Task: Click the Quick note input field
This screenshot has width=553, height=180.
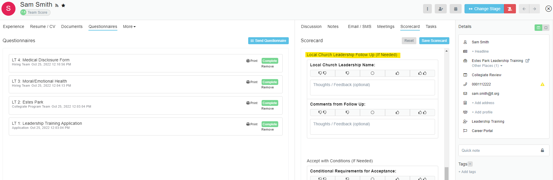Action: (499, 150)
